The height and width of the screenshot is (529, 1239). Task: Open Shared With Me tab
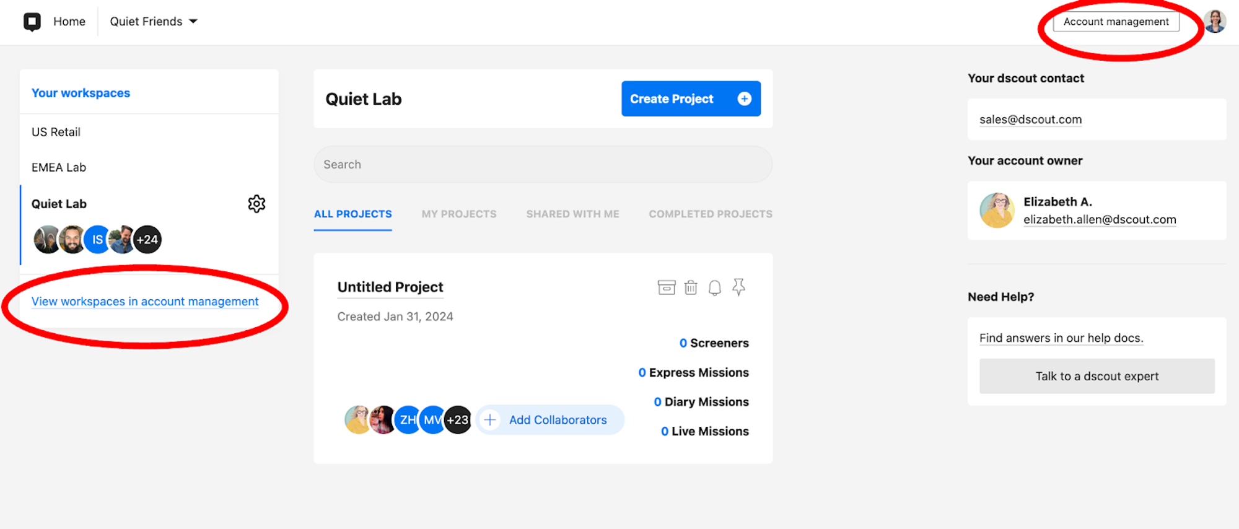(572, 214)
